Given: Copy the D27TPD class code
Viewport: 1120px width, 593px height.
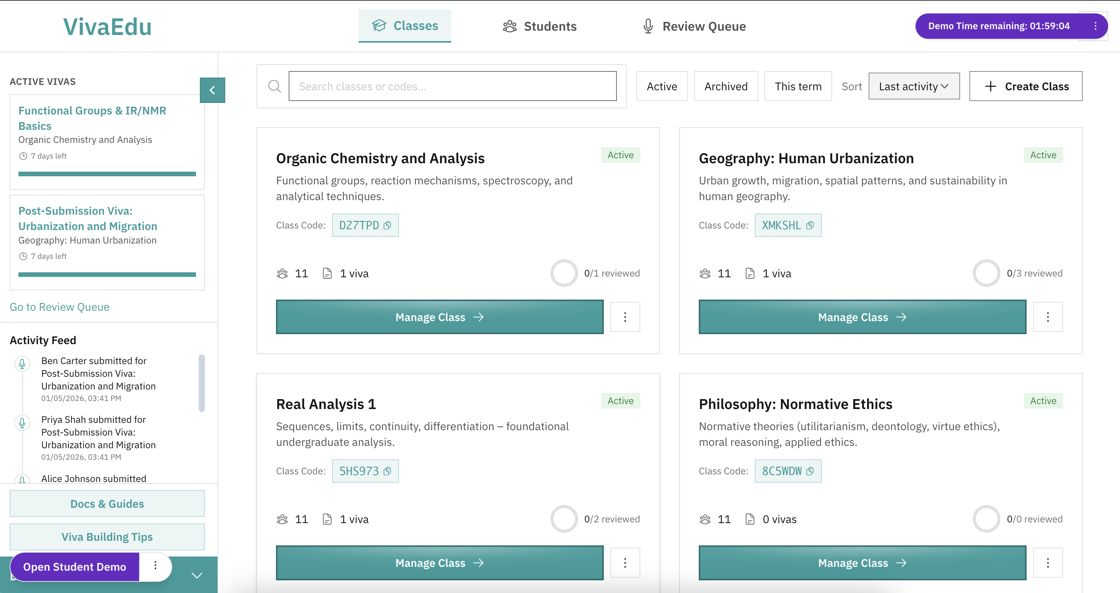Looking at the screenshot, I should point(387,225).
